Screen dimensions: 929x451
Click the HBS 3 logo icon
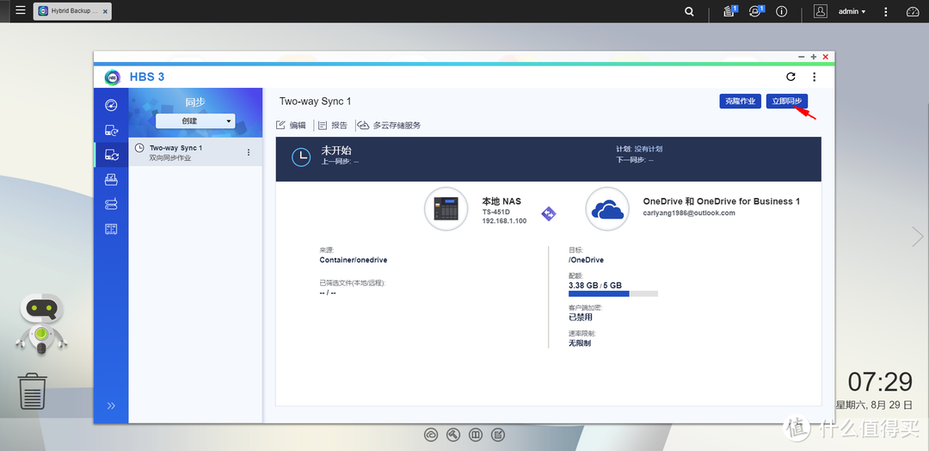click(113, 77)
